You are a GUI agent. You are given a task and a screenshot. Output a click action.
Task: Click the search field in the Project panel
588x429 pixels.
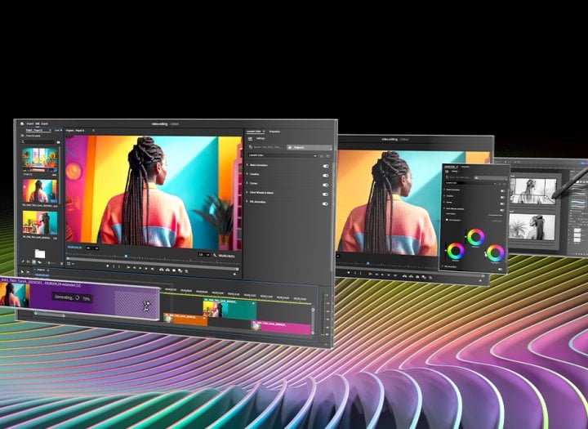[x=38, y=142]
